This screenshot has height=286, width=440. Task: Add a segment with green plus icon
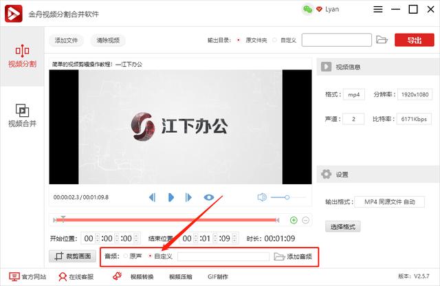294,220
